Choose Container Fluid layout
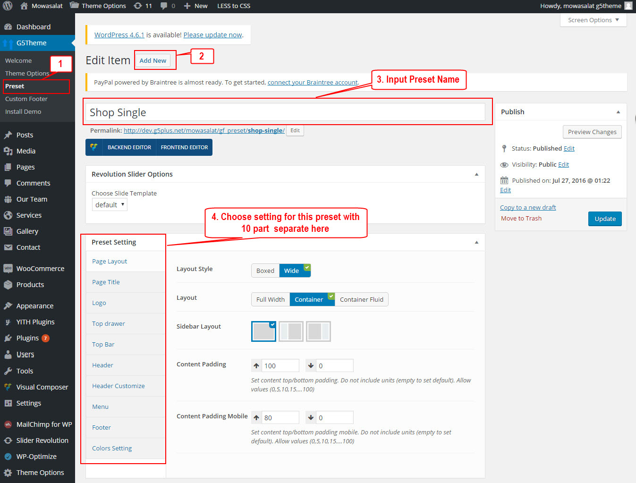This screenshot has width=636, height=483. click(x=362, y=300)
